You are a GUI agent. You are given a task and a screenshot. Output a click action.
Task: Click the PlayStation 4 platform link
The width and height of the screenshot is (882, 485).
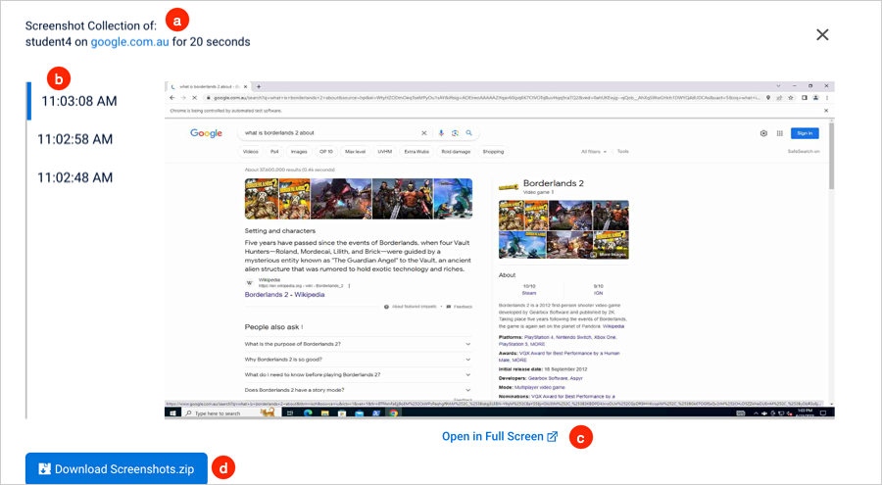[539, 337]
